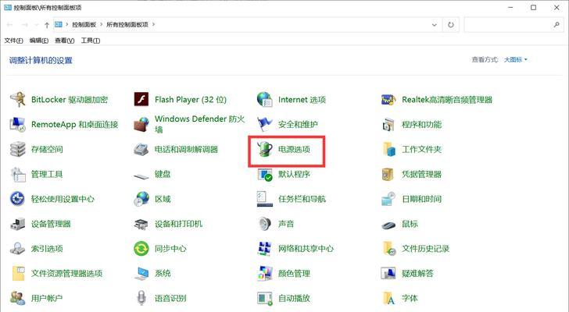Click the 声音 speaker icon
Viewport: 569px width, 312px height.
point(265,224)
